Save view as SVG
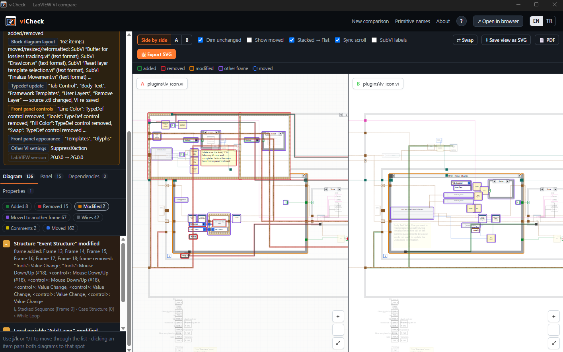This screenshot has height=352, width=563. point(506,40)
